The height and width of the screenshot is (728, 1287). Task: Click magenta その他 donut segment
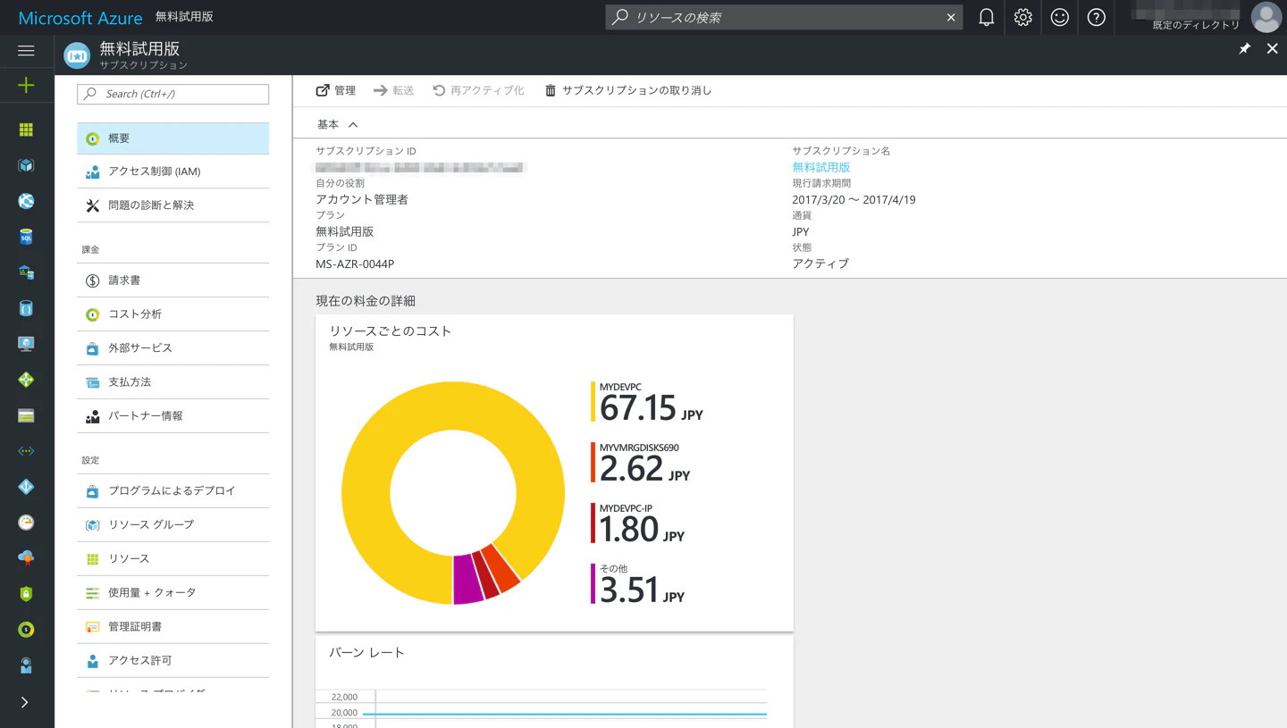(467, 580)
